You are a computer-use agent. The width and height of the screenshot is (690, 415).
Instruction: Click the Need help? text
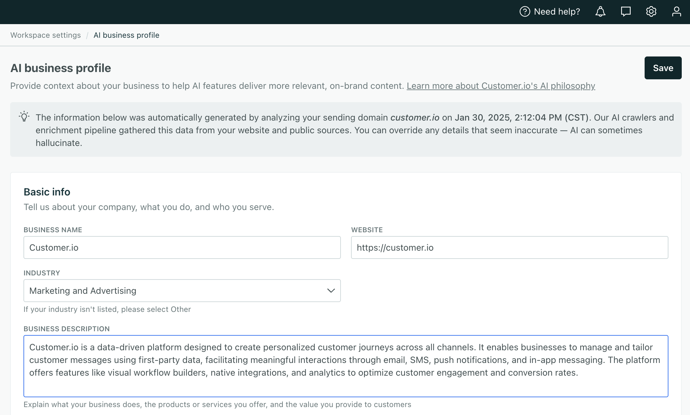(x=557, y=12)
